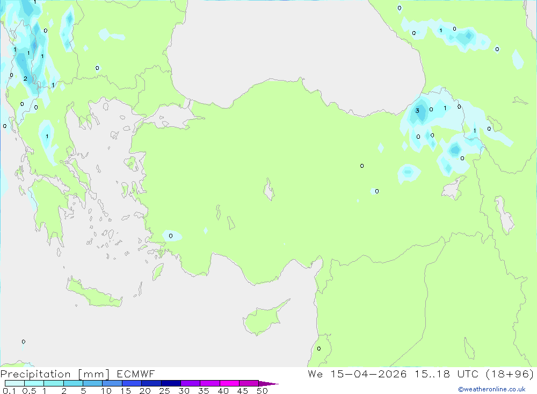537x394 pixels.
Task: Click the 'ECMWF' model label
Action: [136, 374]
